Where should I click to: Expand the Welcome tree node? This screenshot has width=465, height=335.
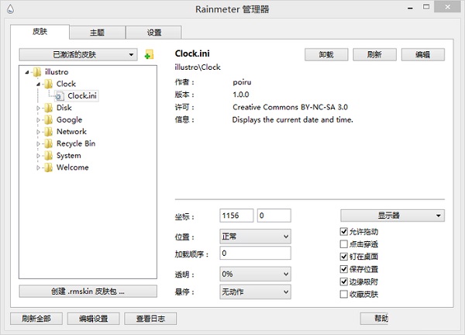pos(38,167)
